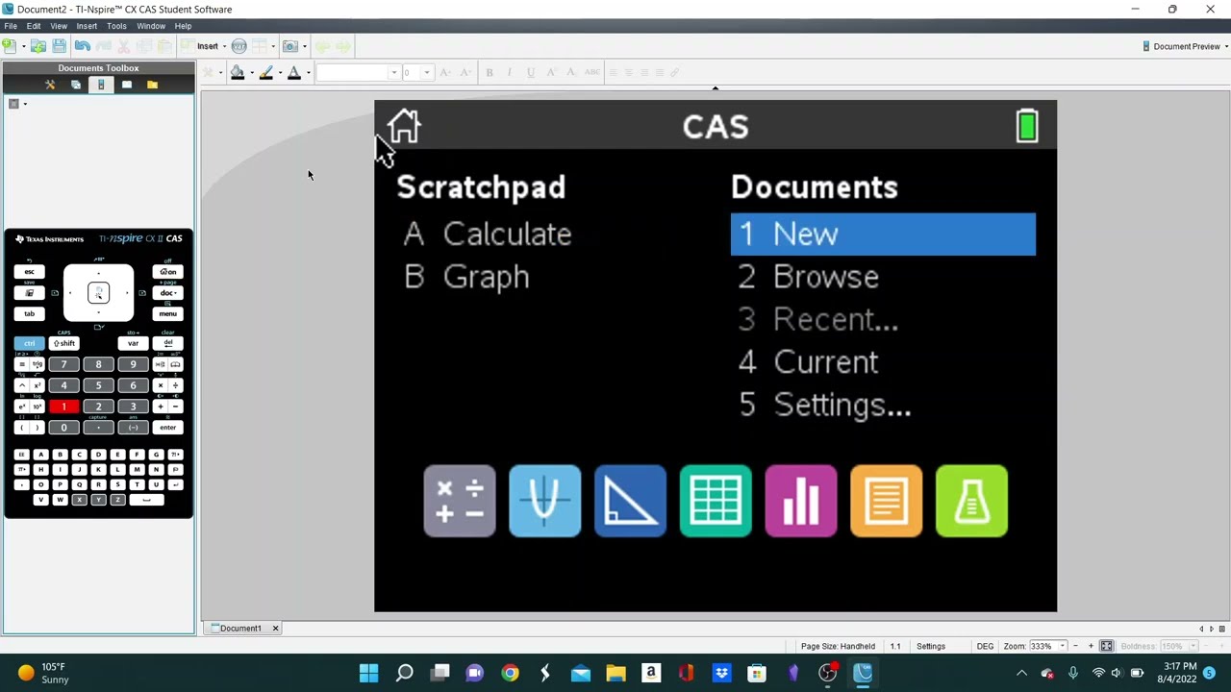Image resolution: width=1231 pixels, height=692 pixels.
Task: Open the Calculator application icon
Action: [460, 501]
